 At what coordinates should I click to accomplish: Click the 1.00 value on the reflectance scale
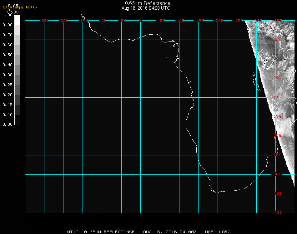coord(8,15)
